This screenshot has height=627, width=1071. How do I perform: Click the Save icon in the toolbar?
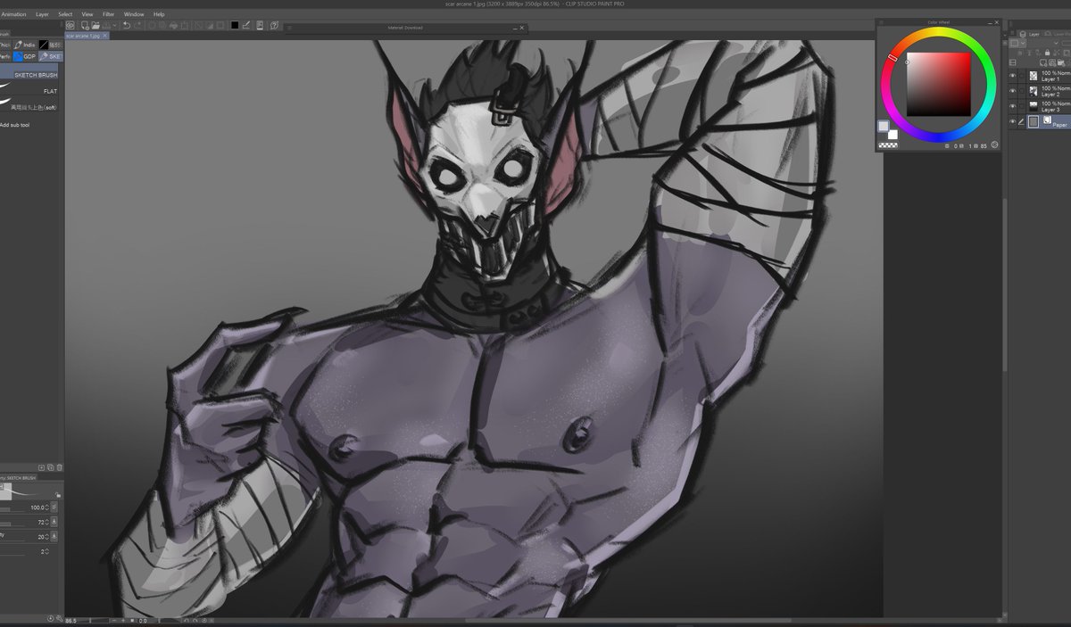(x=107, y=26)
